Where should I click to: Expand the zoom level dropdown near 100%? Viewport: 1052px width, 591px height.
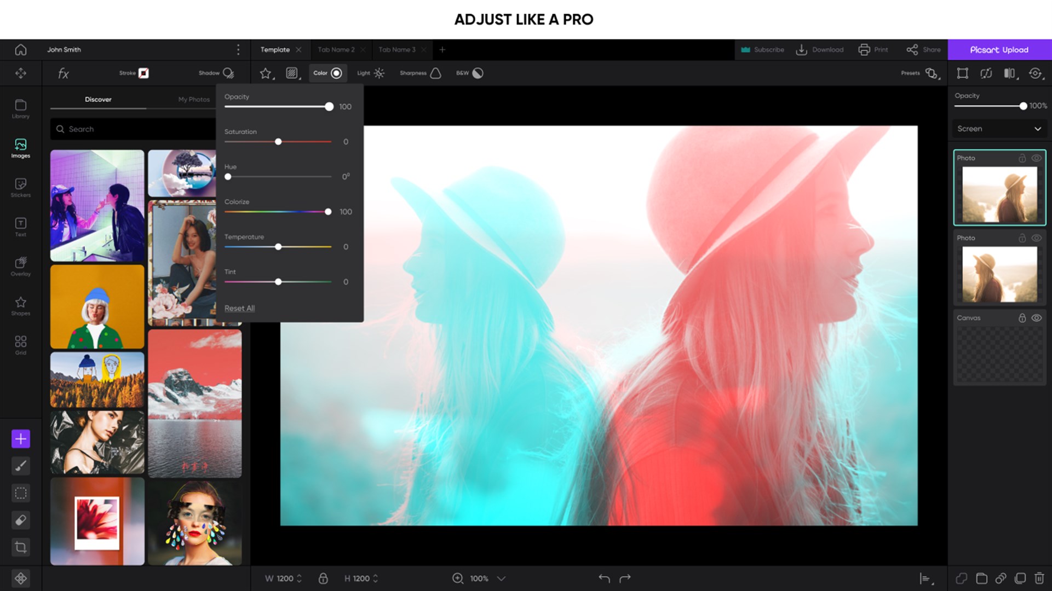tap(500, 578)
